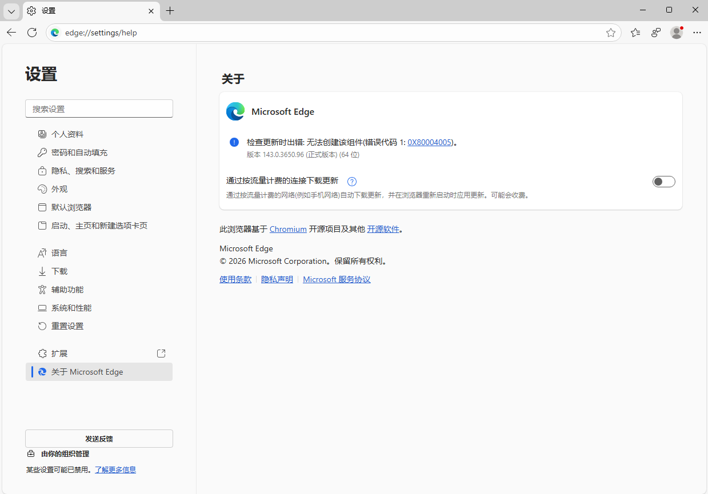This screenshot has height=494, width=708.
Task: Refresh the settings page
Action: pyautogui.click(x=32, y=33)
